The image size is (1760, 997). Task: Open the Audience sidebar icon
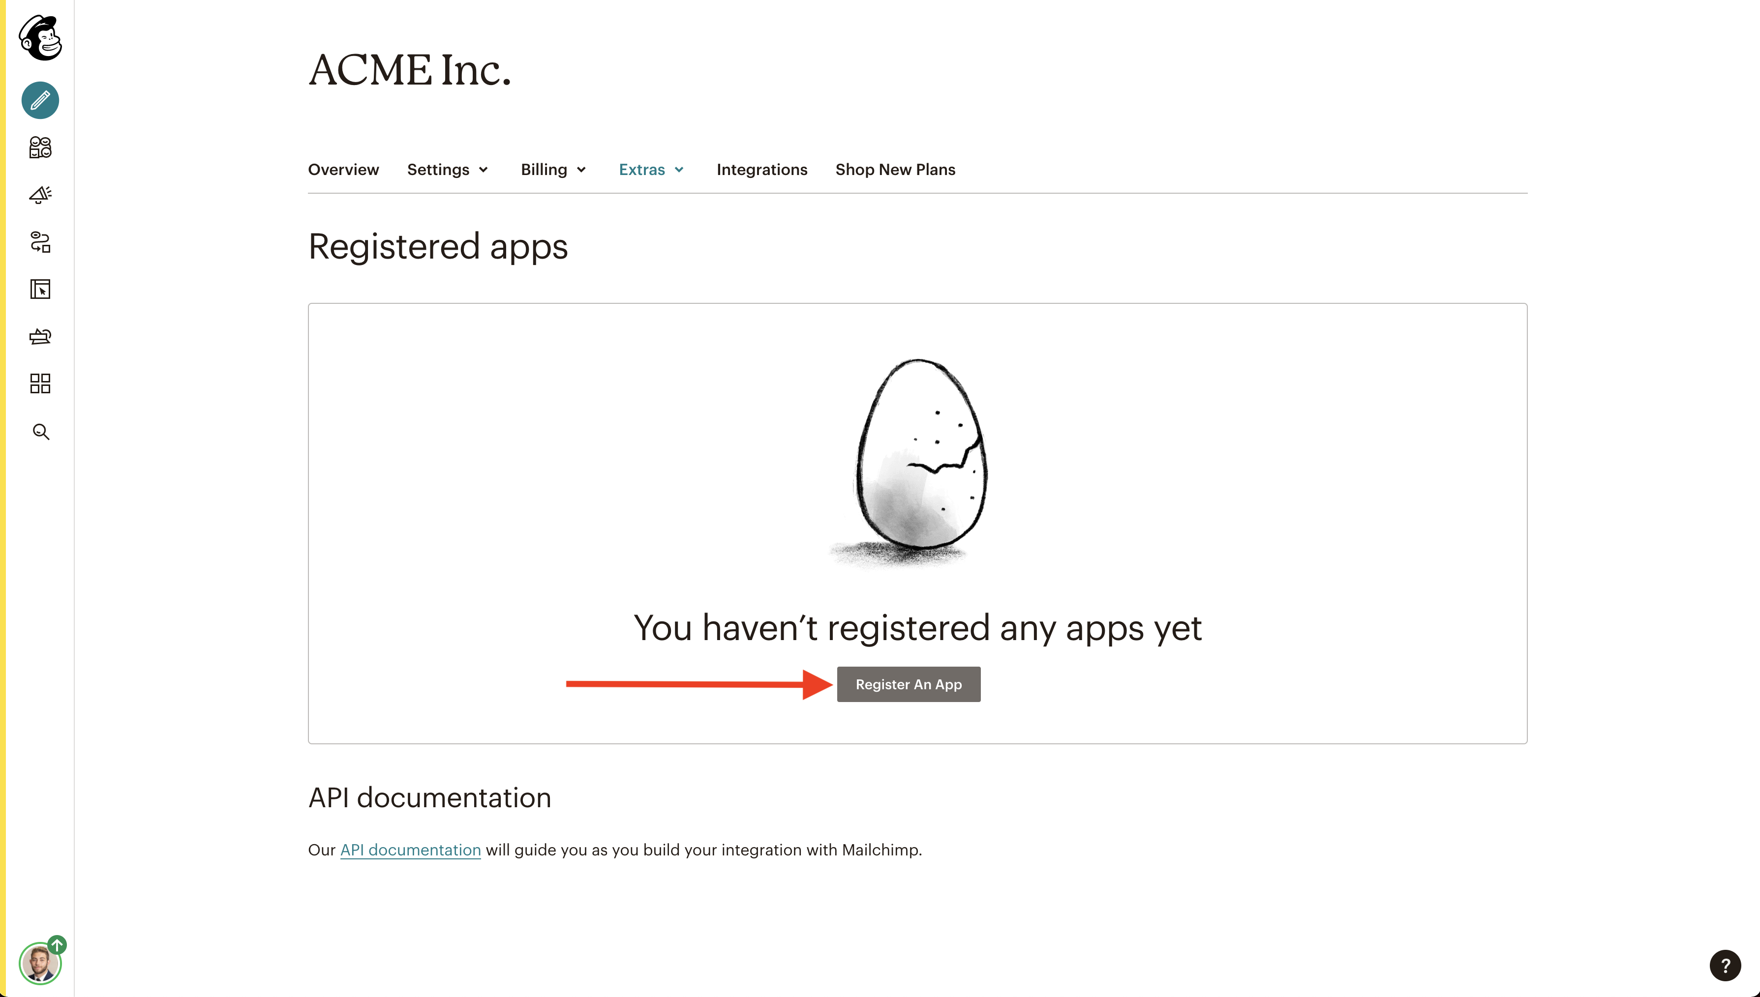40,147
